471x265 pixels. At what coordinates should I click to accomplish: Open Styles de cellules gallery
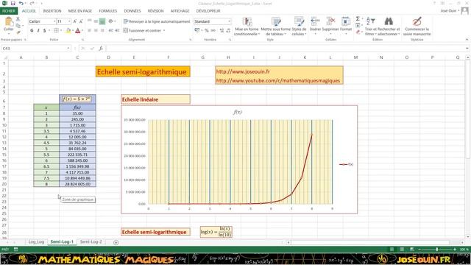(299, 26)
